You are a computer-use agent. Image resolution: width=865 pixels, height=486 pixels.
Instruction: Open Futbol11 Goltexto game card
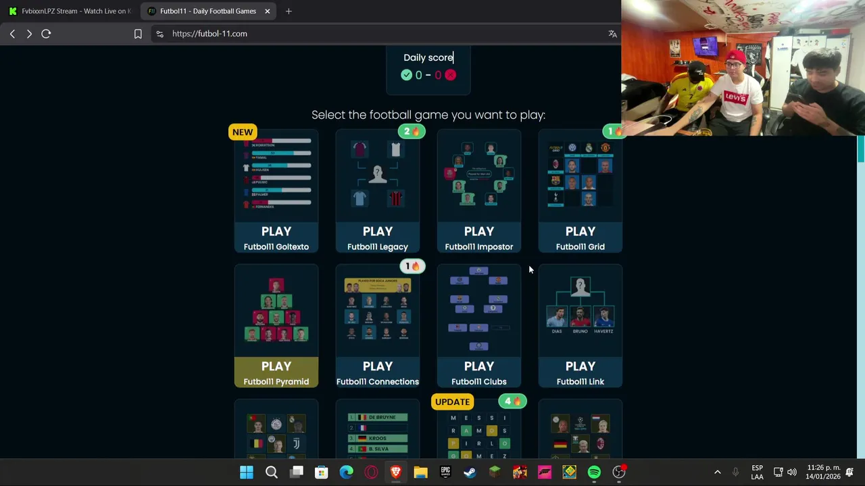point(276,191)
